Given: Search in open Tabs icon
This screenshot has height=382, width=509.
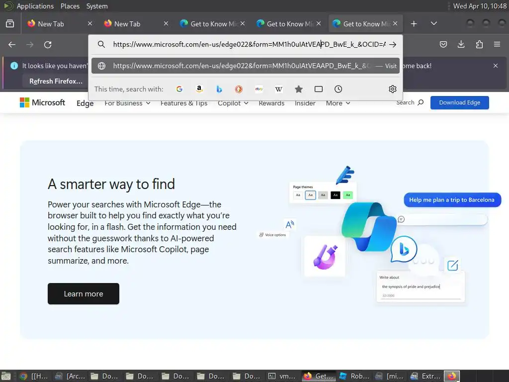Looking at the screenshot, I should 319,89.
